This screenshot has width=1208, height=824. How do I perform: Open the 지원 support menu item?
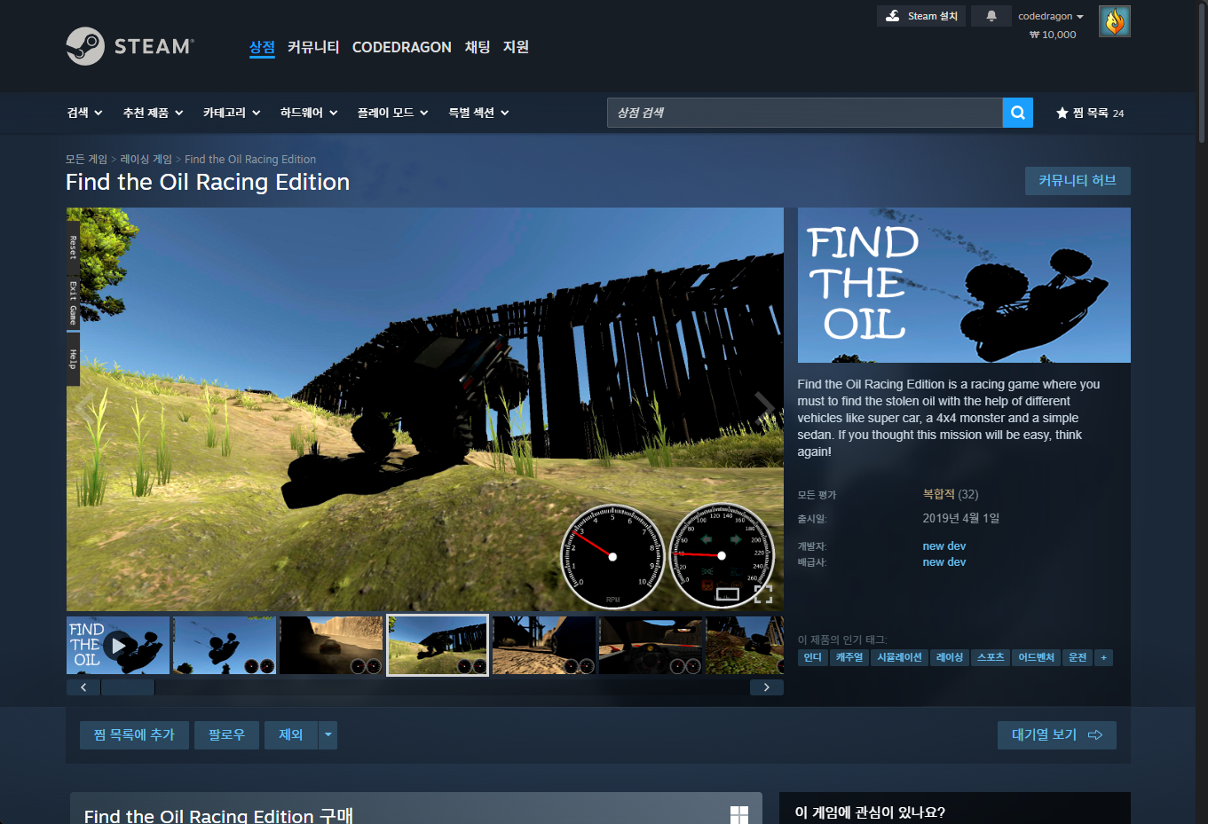(x=516, y=47)
